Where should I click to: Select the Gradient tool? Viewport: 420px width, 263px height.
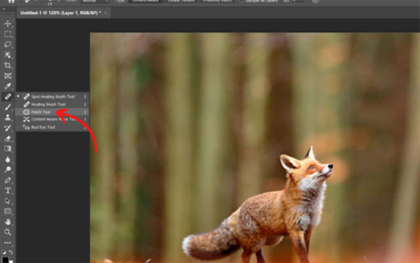click(8, 149)
